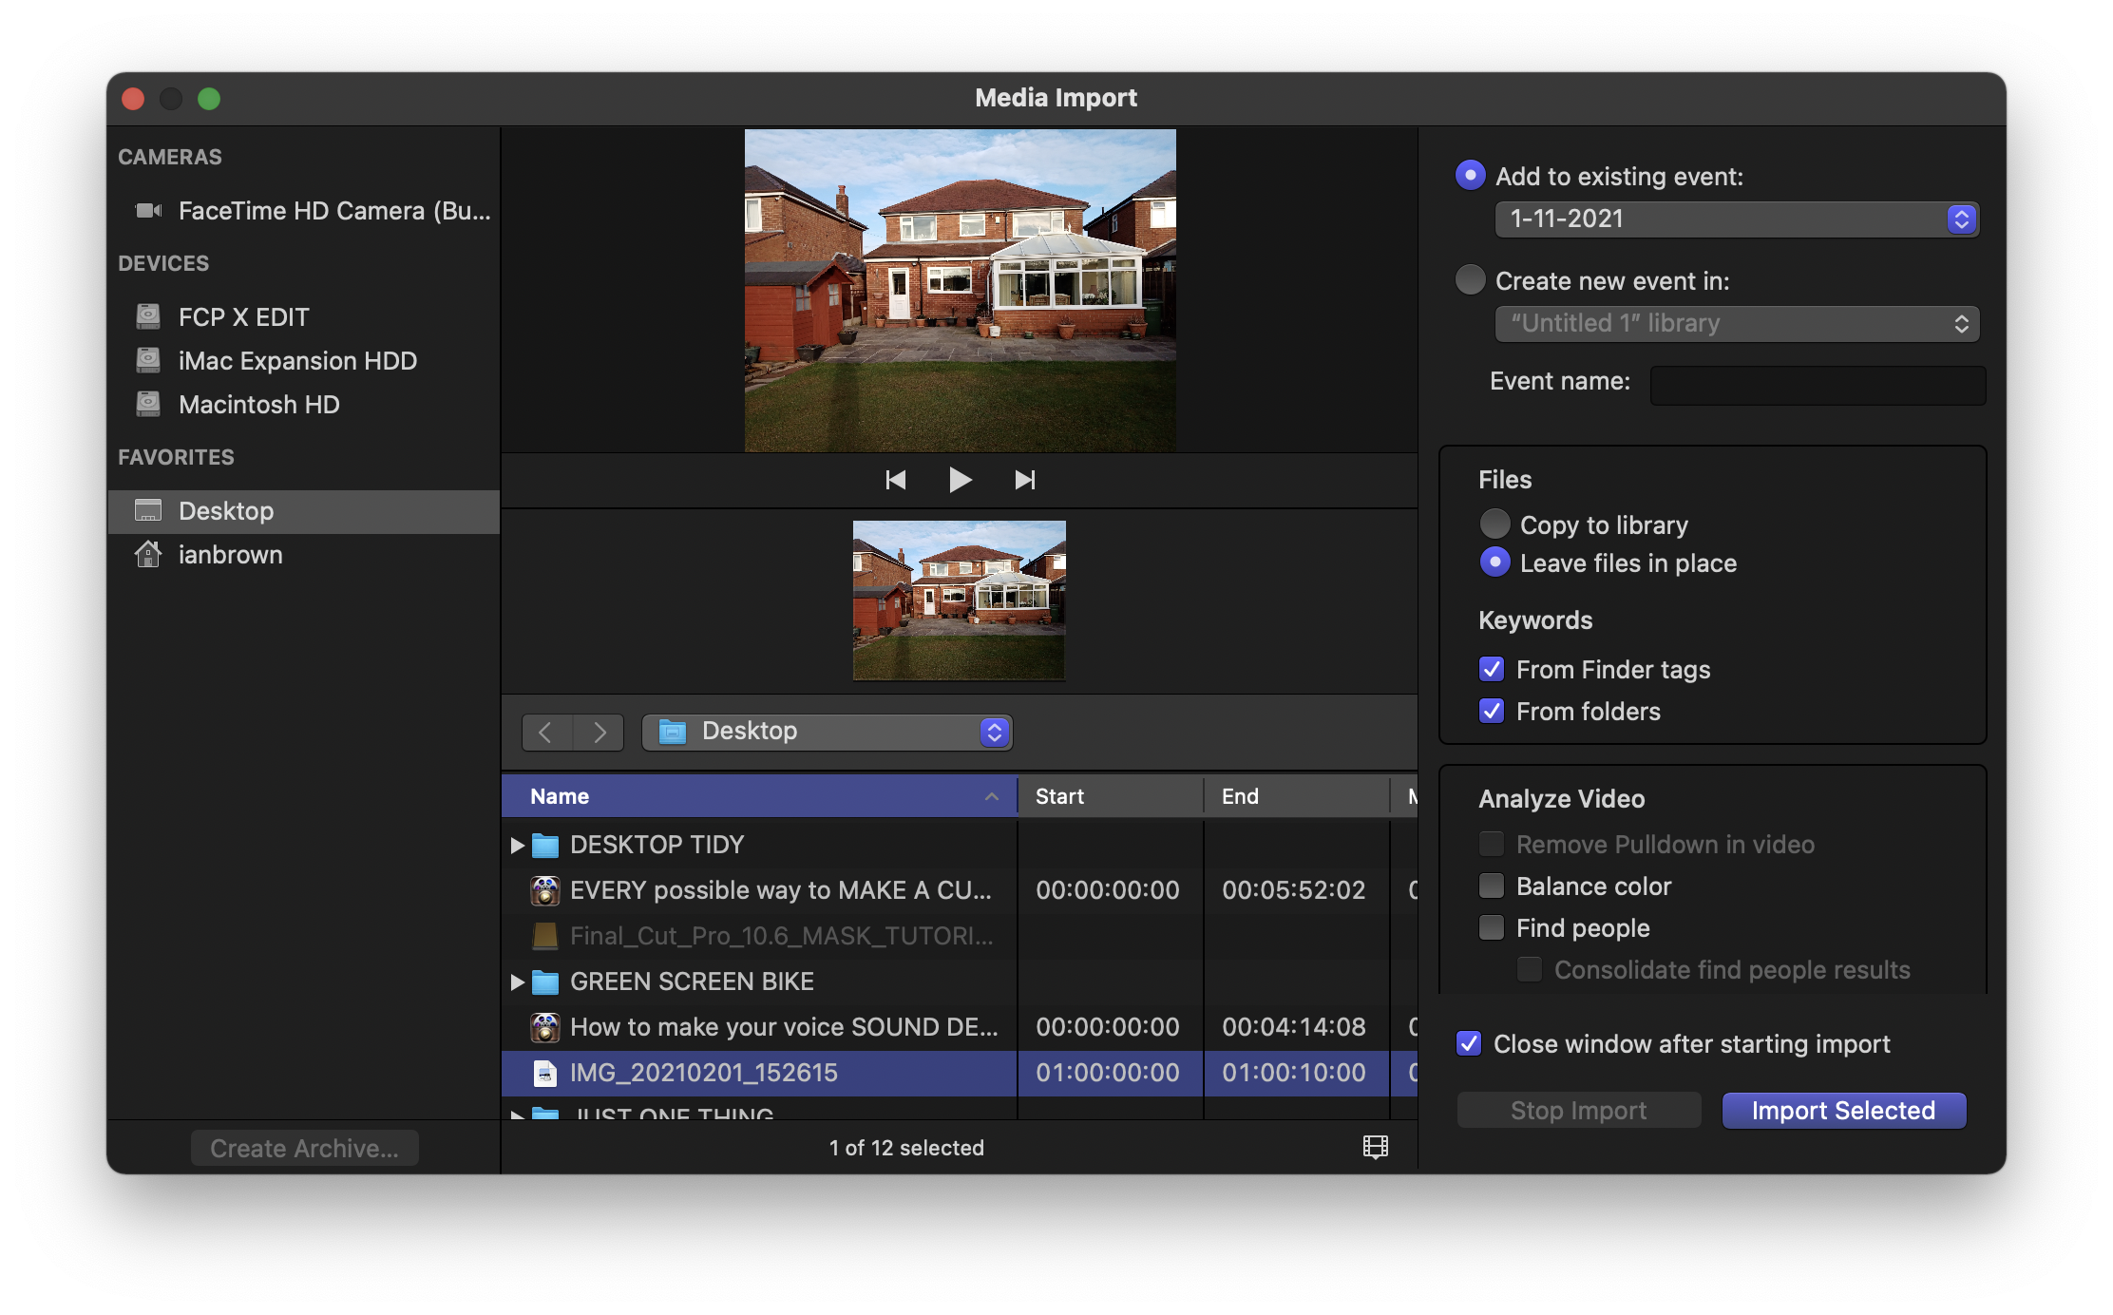The height and width of the screenshot is (1315, 2113).
Task: Open the 1-11-2021 event dropdown
Action: 1736,219
